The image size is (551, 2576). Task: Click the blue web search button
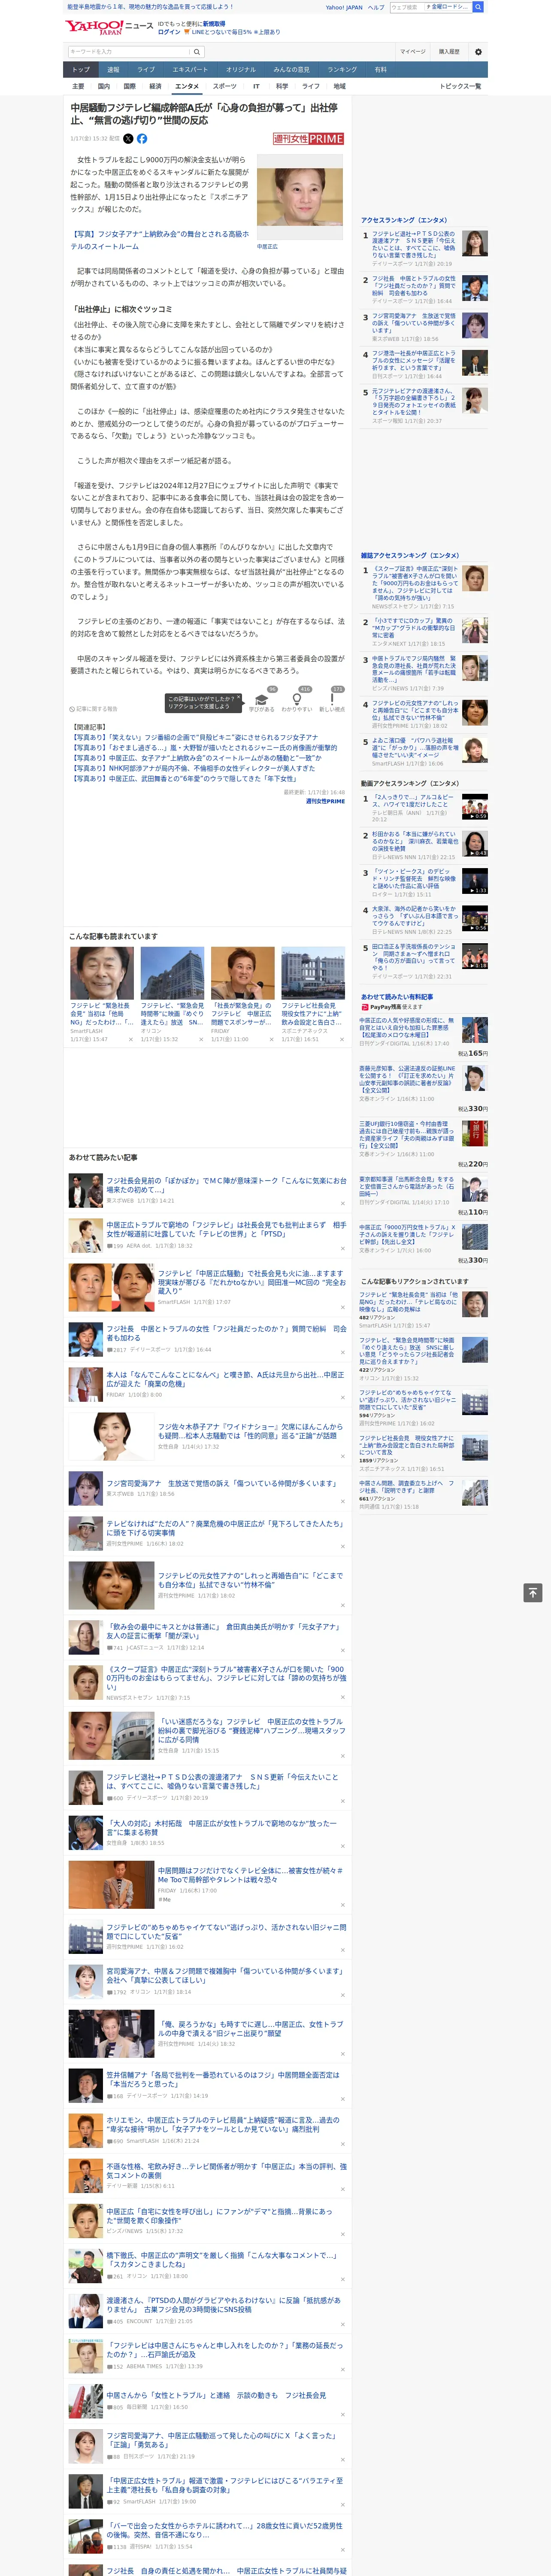(478, 7)
